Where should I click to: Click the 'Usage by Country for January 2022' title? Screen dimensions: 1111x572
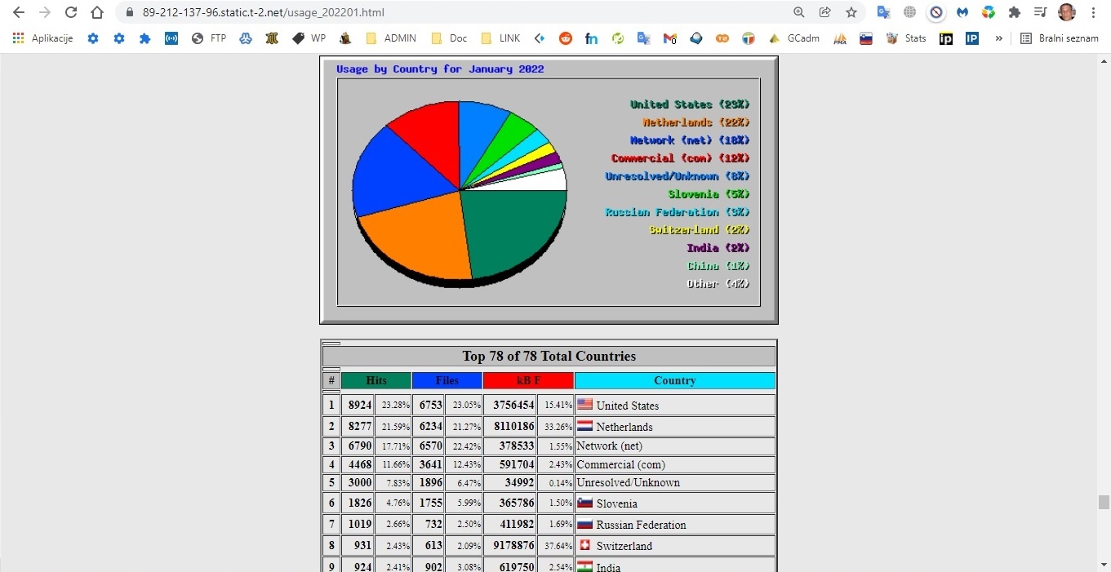coord(440,69)
